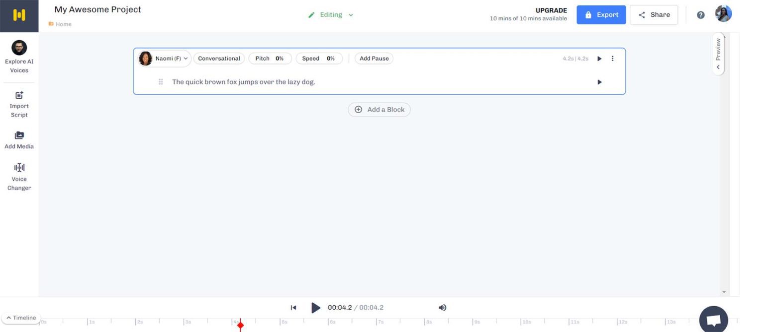Viewport: 764px width, 332px height.
Task: Click Add a Block button
Action: pos(379,110)
